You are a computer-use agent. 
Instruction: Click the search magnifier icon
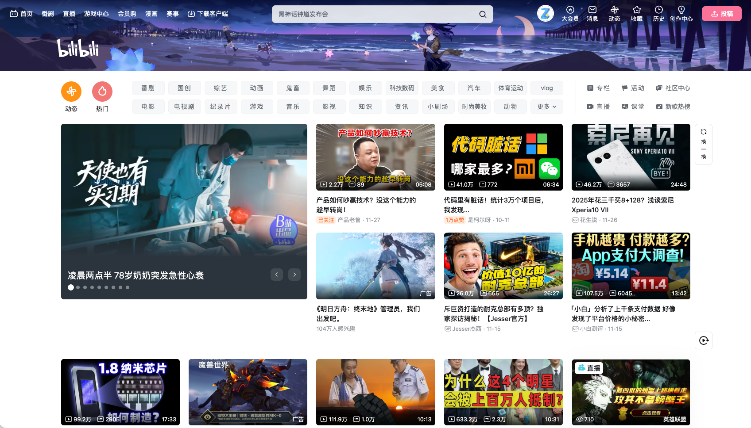click(483, 14)
